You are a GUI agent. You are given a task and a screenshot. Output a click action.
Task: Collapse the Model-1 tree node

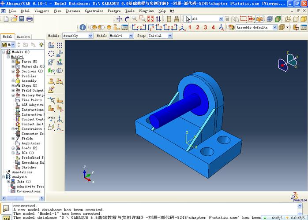[8, 57]
